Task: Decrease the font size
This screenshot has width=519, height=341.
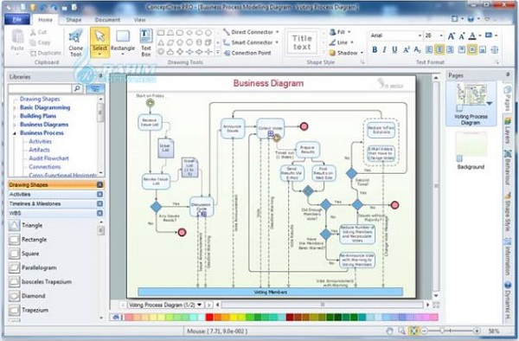Action: (x=462, y=35)
